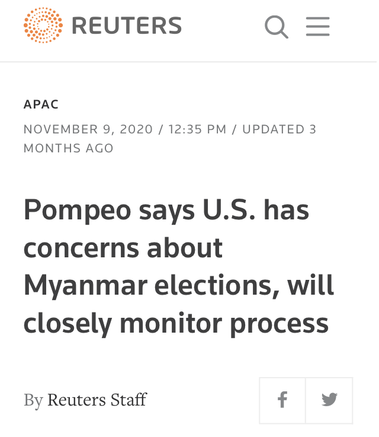
Task: Click the word 'will' in headline
Action: [x=310, y=285]
